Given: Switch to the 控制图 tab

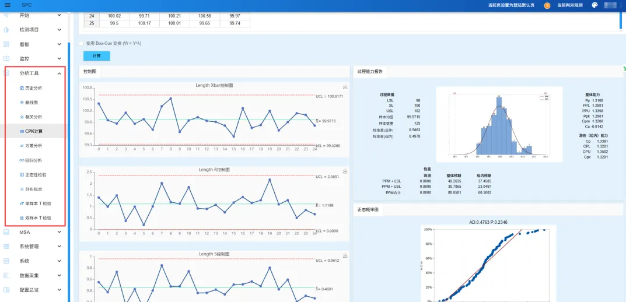Looking at the screenshot, I should coord(90,72).
